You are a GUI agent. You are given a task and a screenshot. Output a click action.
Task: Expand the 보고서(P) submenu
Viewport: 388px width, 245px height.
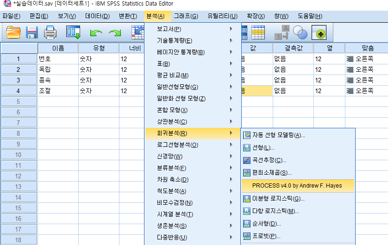coord(193,29)
